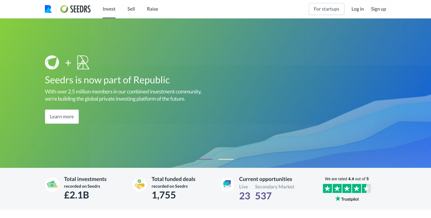Switch to the second carousel slide indicator
Viewport: 431px width, 218px height.
(226, 159)
